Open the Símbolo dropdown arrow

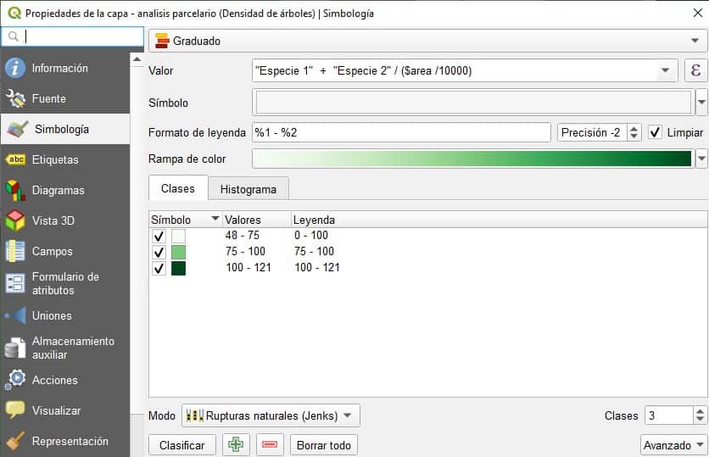tap(701, 103)
